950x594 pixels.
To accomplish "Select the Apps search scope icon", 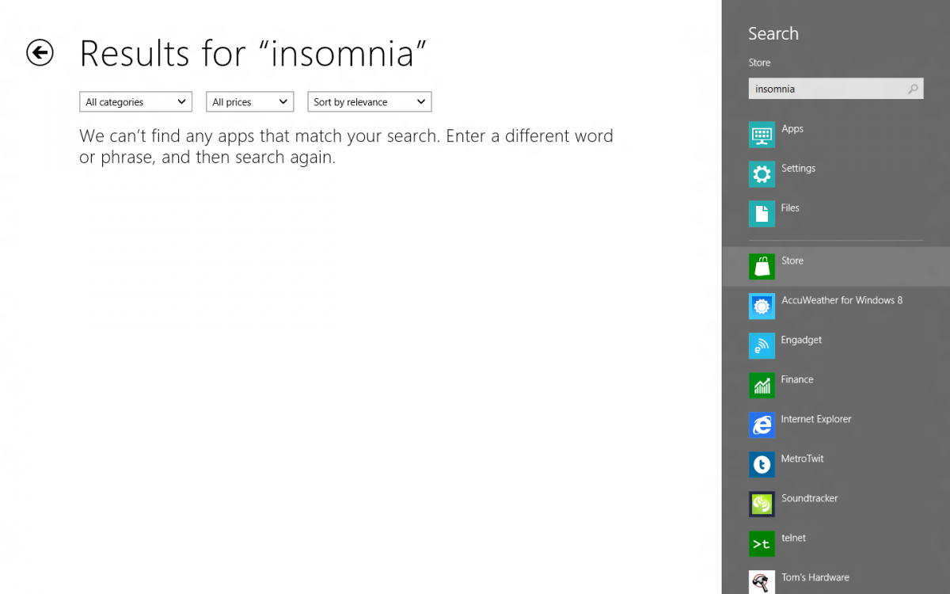I will pyautogui.click(x=762, y=135).
